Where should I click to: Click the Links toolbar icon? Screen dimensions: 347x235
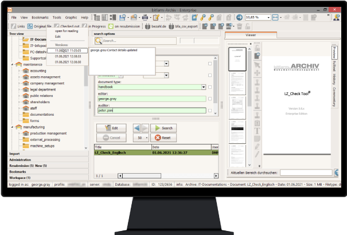point(13,26)
